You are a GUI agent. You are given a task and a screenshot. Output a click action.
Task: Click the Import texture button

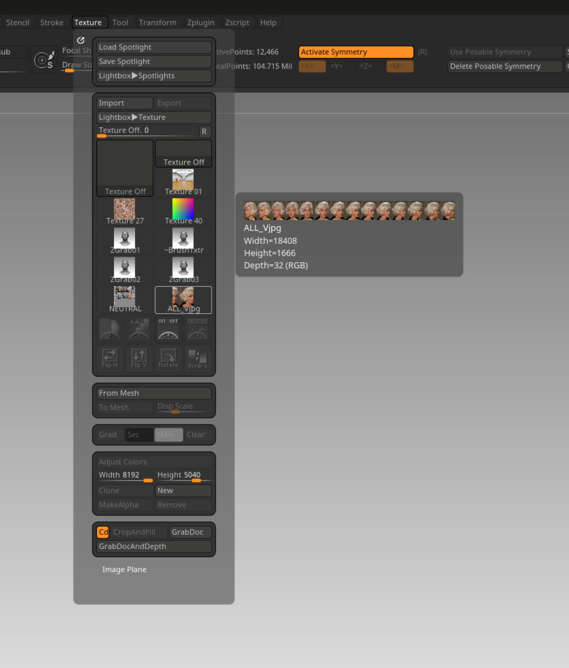(x=125, y=103)
